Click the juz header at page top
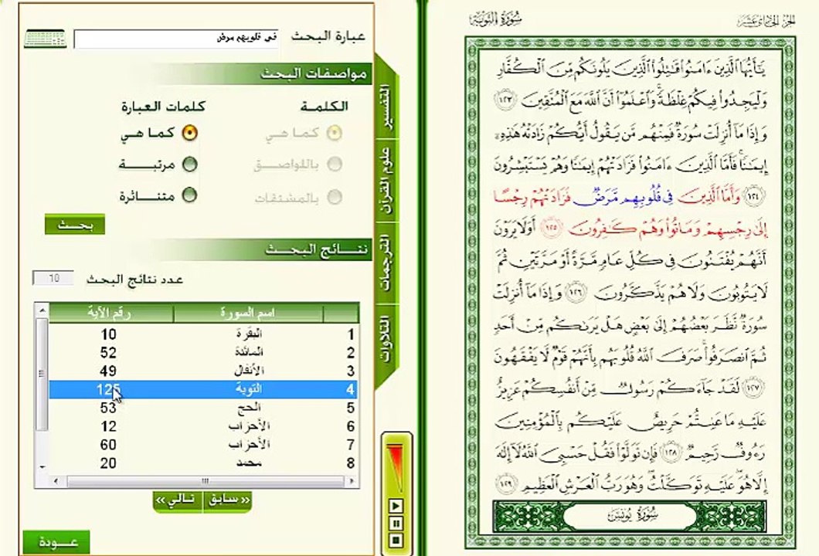The width and height of the screenshot is (819, 556). tap(766, 21)
